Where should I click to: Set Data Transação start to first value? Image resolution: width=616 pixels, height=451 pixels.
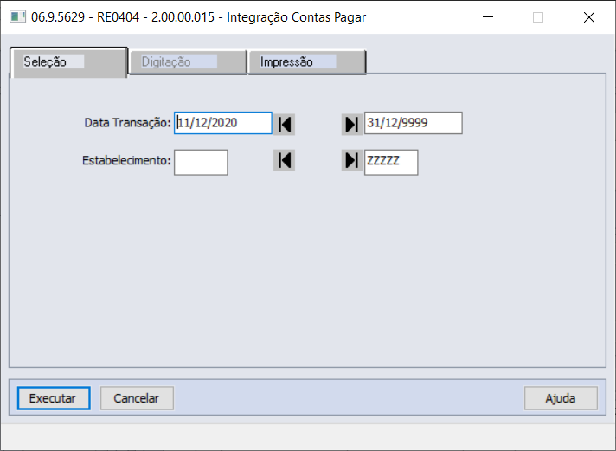[284, 125]
